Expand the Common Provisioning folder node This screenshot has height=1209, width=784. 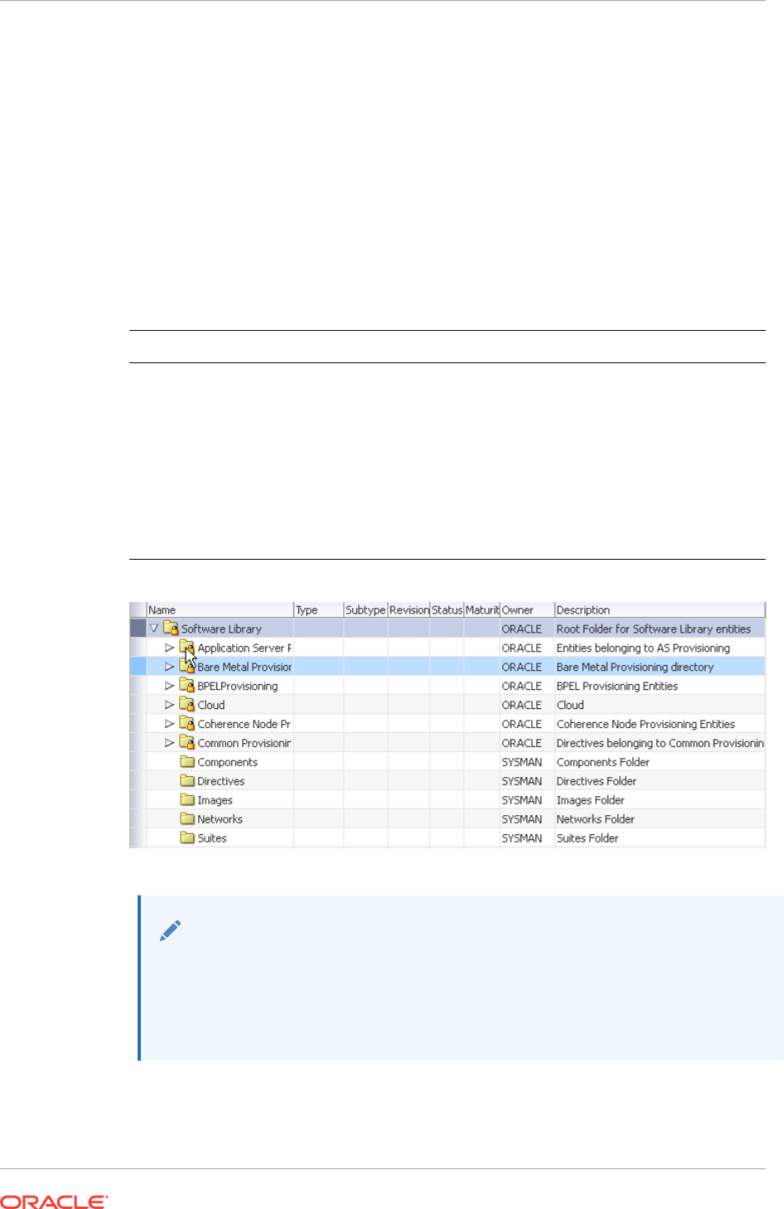(169, 743)
